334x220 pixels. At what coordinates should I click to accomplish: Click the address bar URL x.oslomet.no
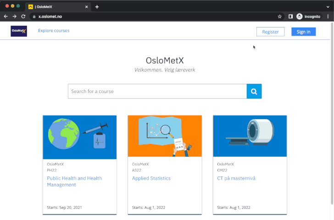tap(50, 16)
